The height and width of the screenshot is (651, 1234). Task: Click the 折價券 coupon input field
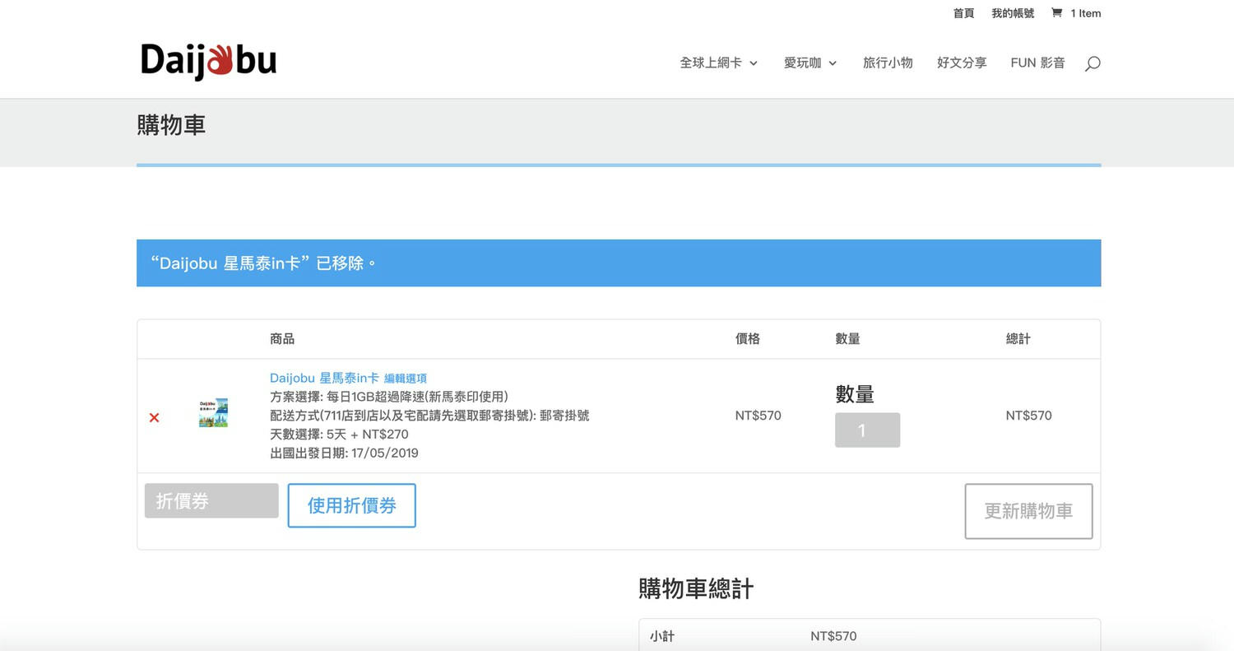[211, 500]
